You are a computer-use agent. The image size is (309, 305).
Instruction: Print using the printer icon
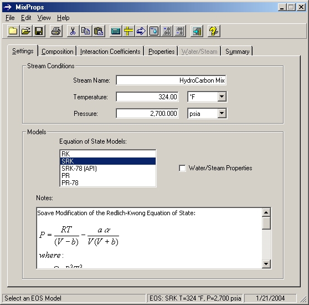point(56,31)
